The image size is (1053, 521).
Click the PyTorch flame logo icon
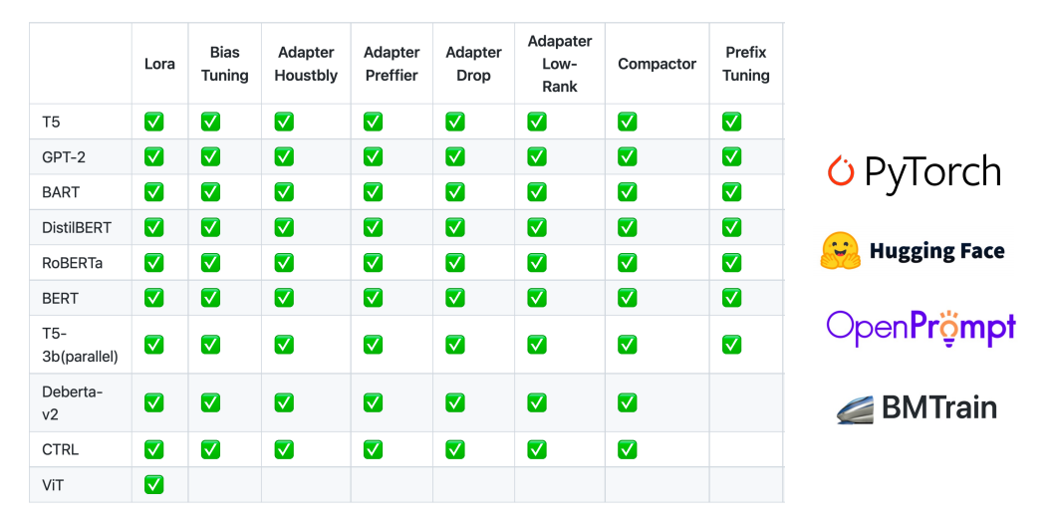842,171
